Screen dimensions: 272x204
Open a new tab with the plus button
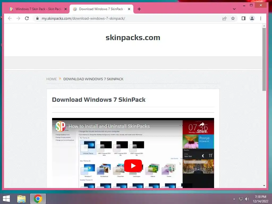coord(139,9)
